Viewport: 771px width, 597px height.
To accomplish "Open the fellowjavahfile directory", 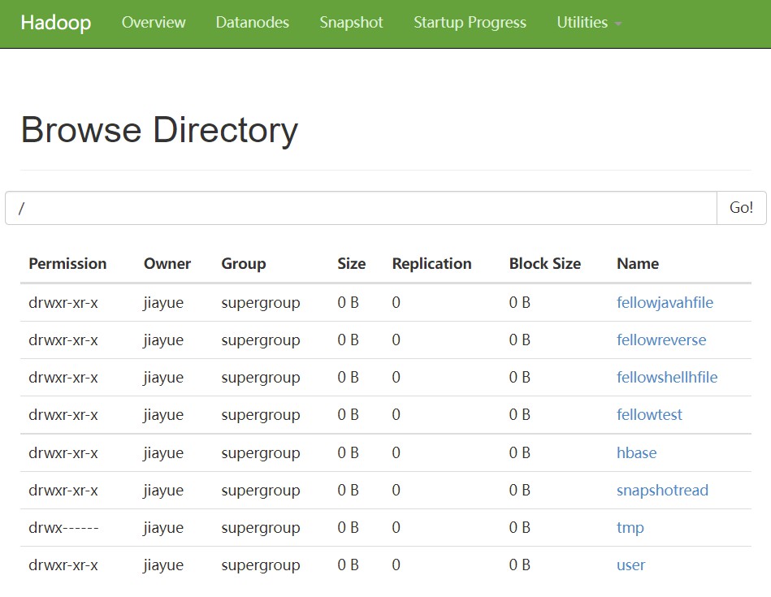I will pos(665,303).
